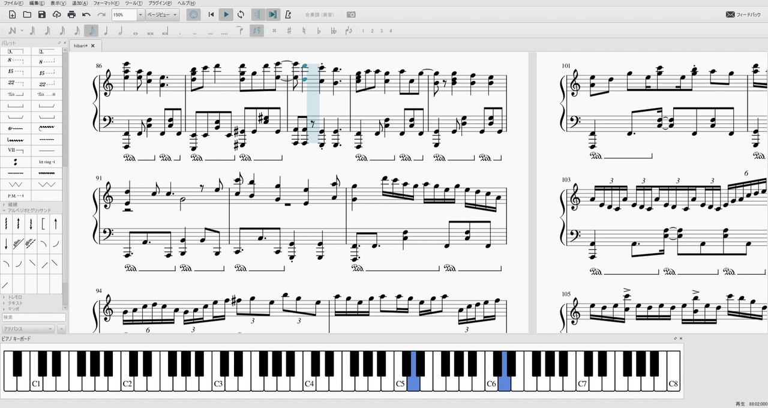768x408 pixels.
Task: Upload score online with the cloud icon
Action: pyautogui.click(x=57, y=14)
